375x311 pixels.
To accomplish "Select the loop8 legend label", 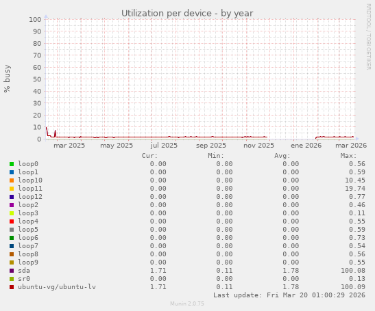I will (28, 254).
